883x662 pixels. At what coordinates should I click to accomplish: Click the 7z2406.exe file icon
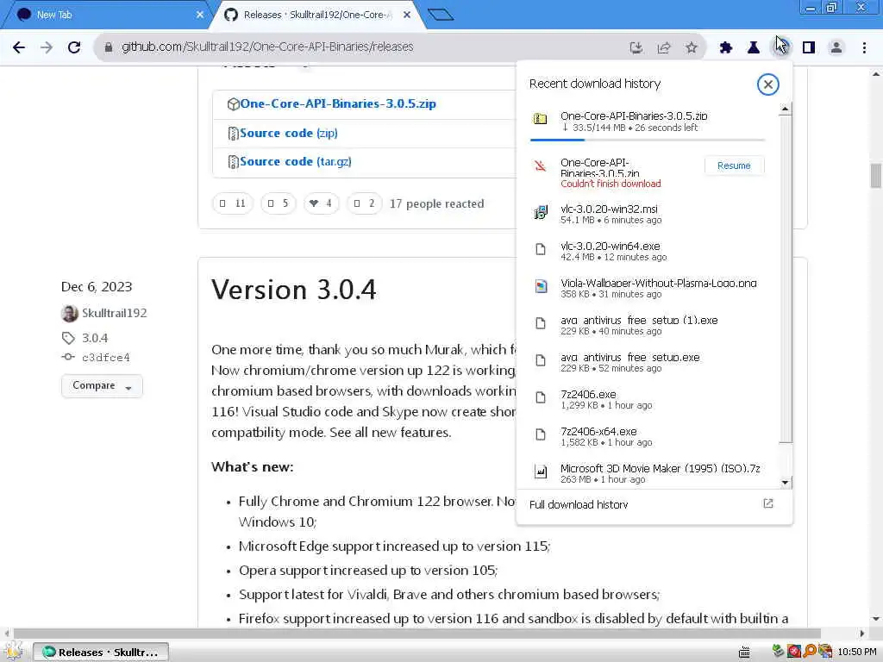(541, 398)
